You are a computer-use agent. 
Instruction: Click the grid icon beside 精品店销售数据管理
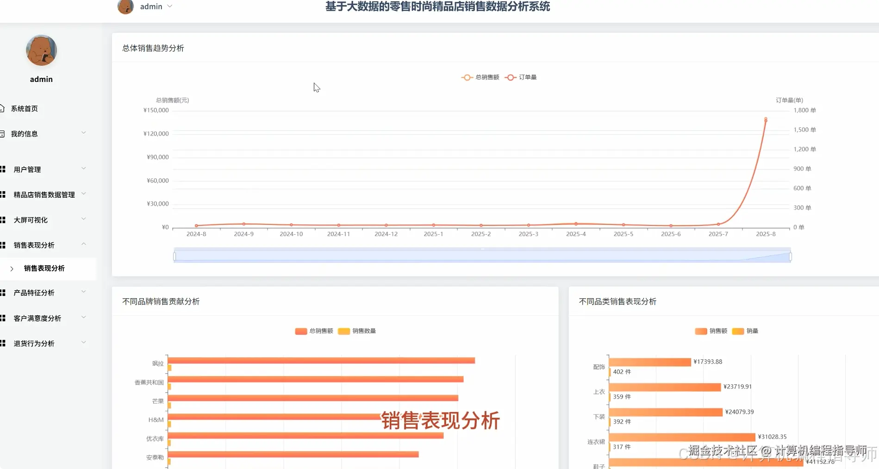click(x=3, y=195)
